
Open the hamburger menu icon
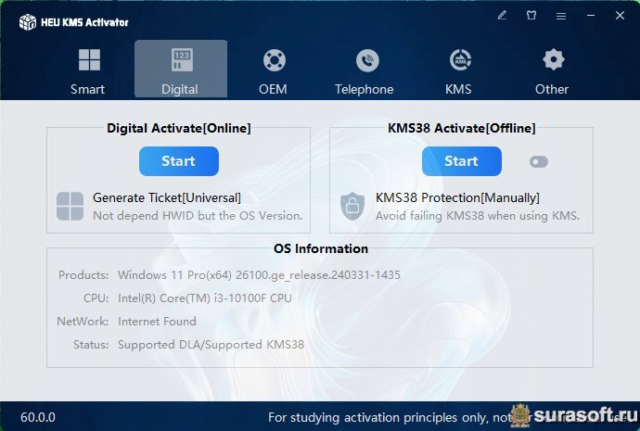pos(561,16)
